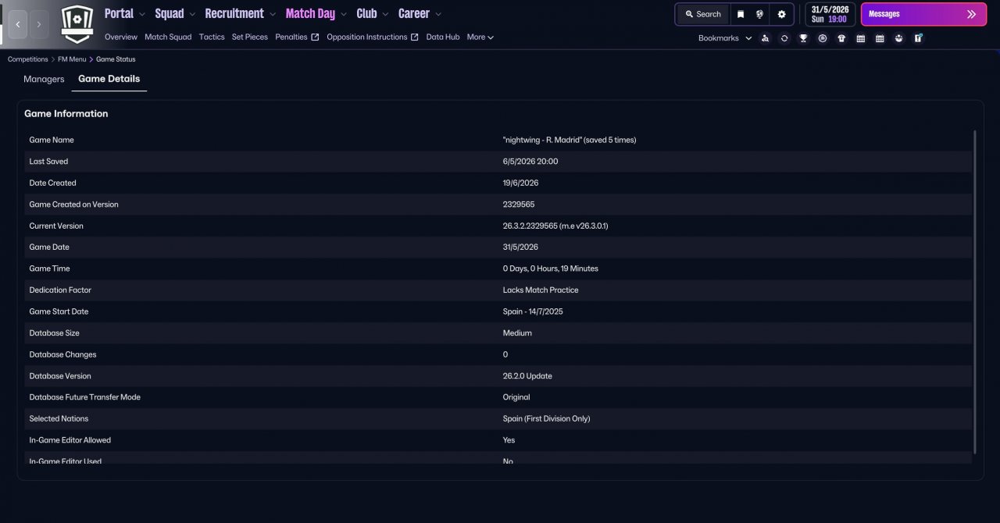Click the Last Saved value 6/5/2026 20:00

tap(530, 162)
